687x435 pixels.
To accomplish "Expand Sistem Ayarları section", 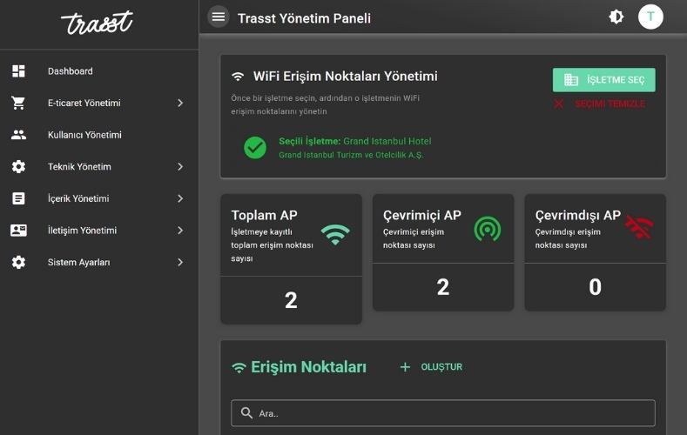I will point(180,262).
